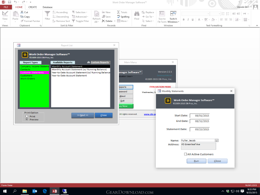Click the Start Date input field
Screen dimensions: 260x195
coord(200,116)
